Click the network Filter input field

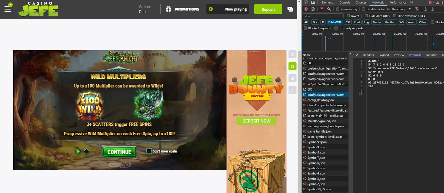pyautogui.click(x=323, y=16)
